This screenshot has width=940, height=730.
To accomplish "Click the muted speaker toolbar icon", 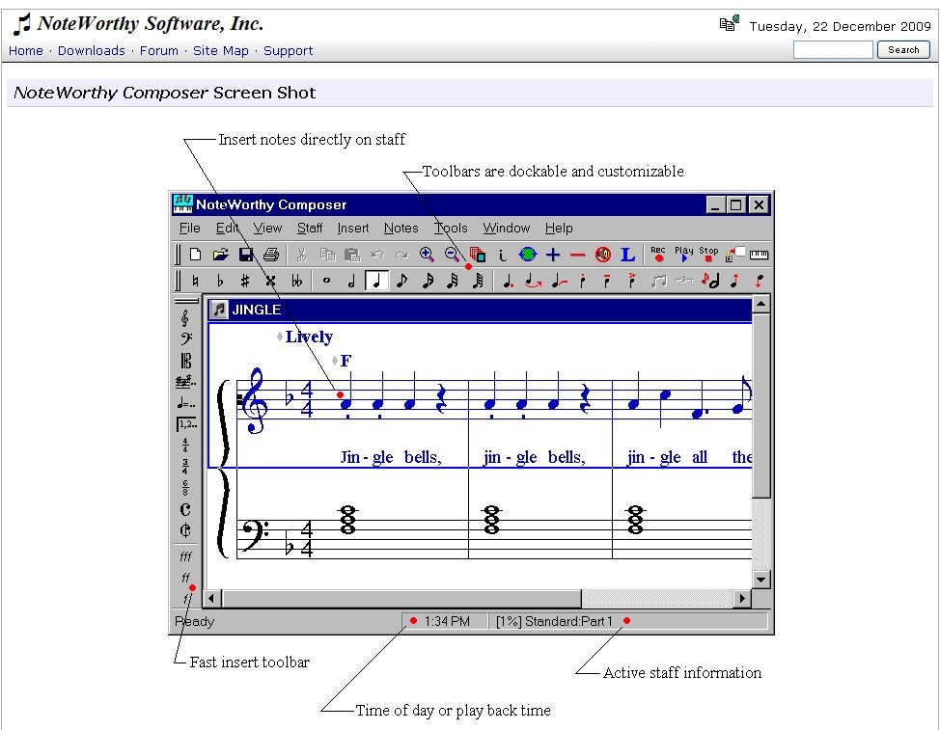I will [602, 255].
